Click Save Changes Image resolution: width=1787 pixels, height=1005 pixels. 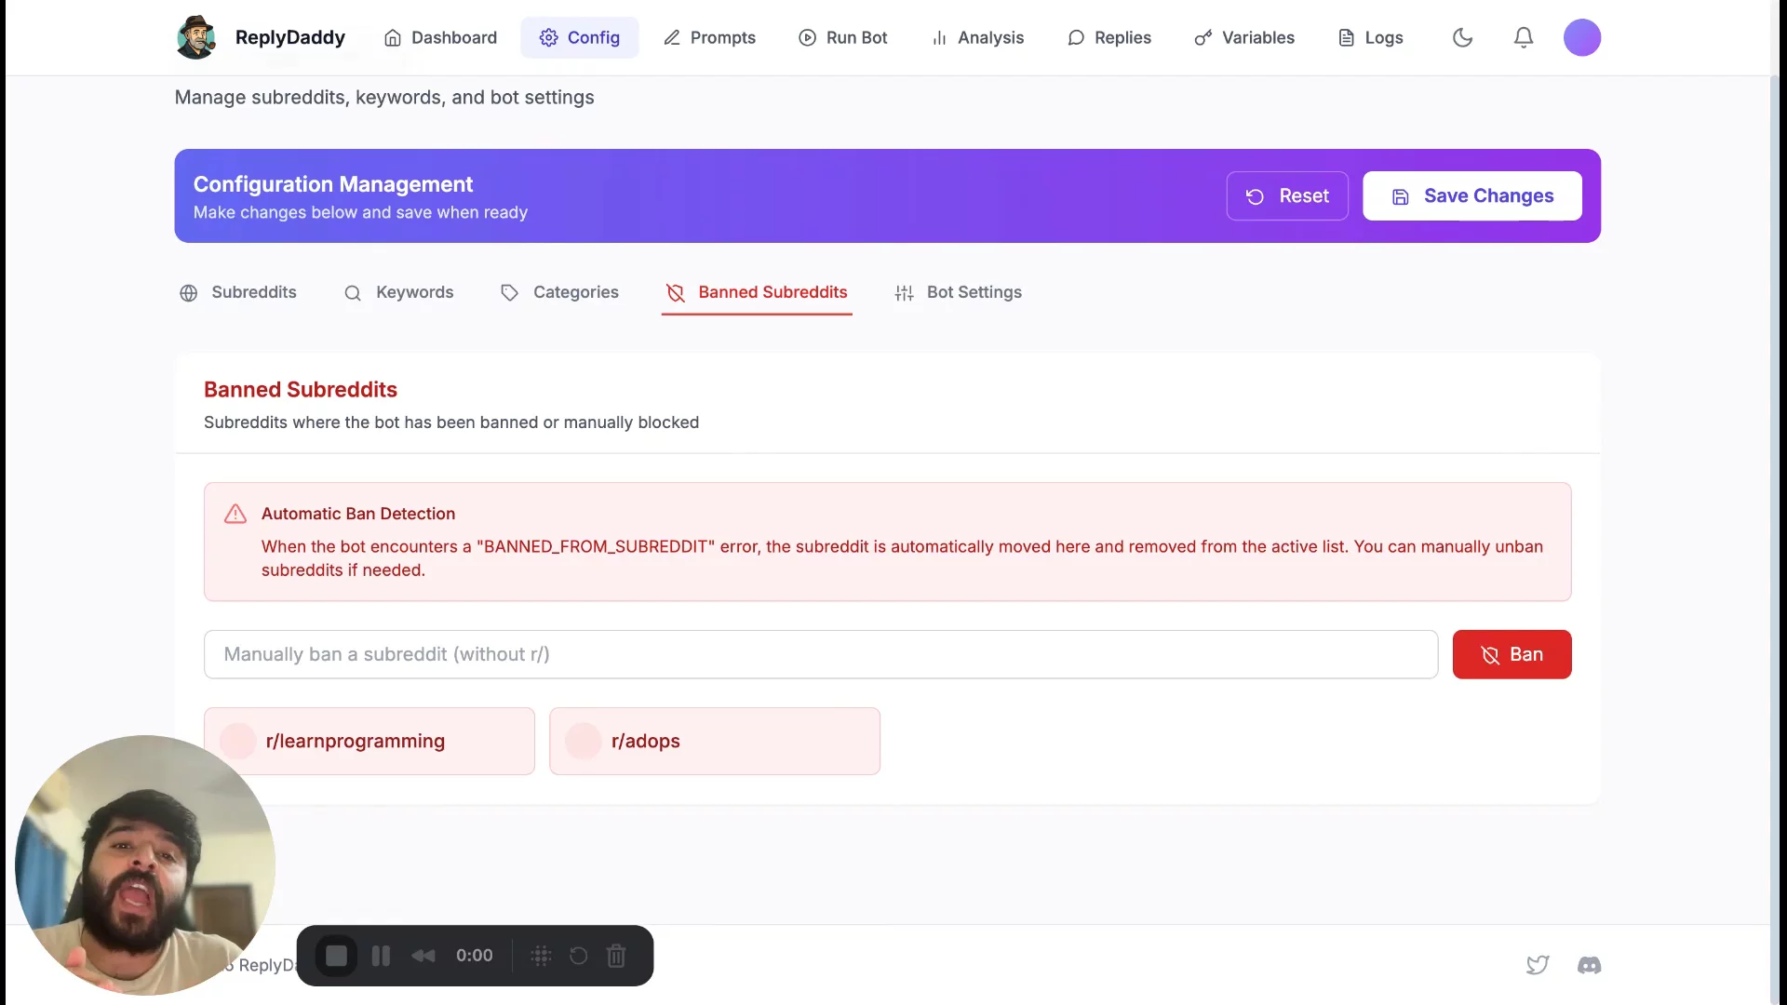pyautogui.click(x=1472, y=195)
